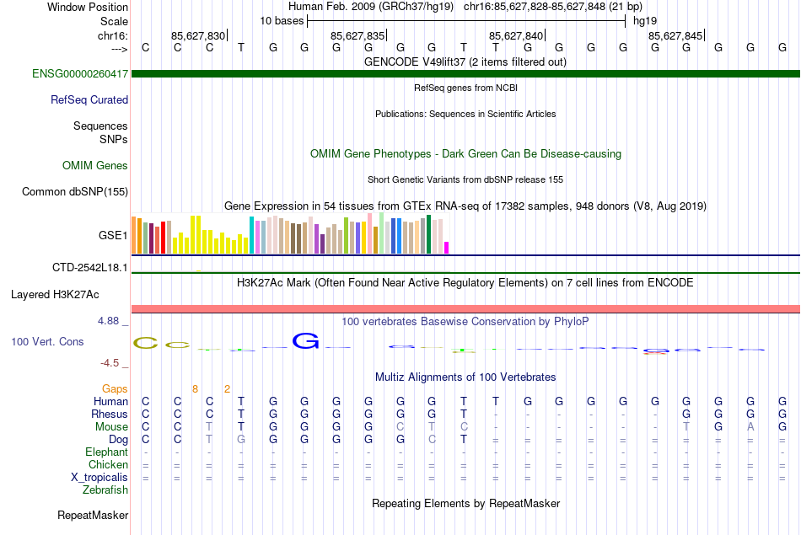Click the gray G in the Dog row
This screenshot has height=535, width=801.
[x=241, y=440]
